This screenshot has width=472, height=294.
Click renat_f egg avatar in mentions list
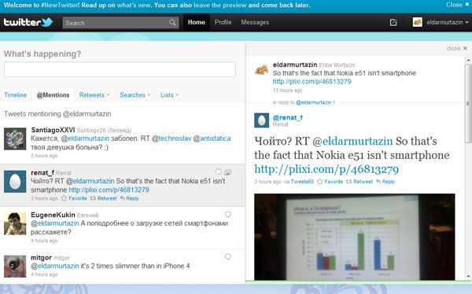pos(15,182)
